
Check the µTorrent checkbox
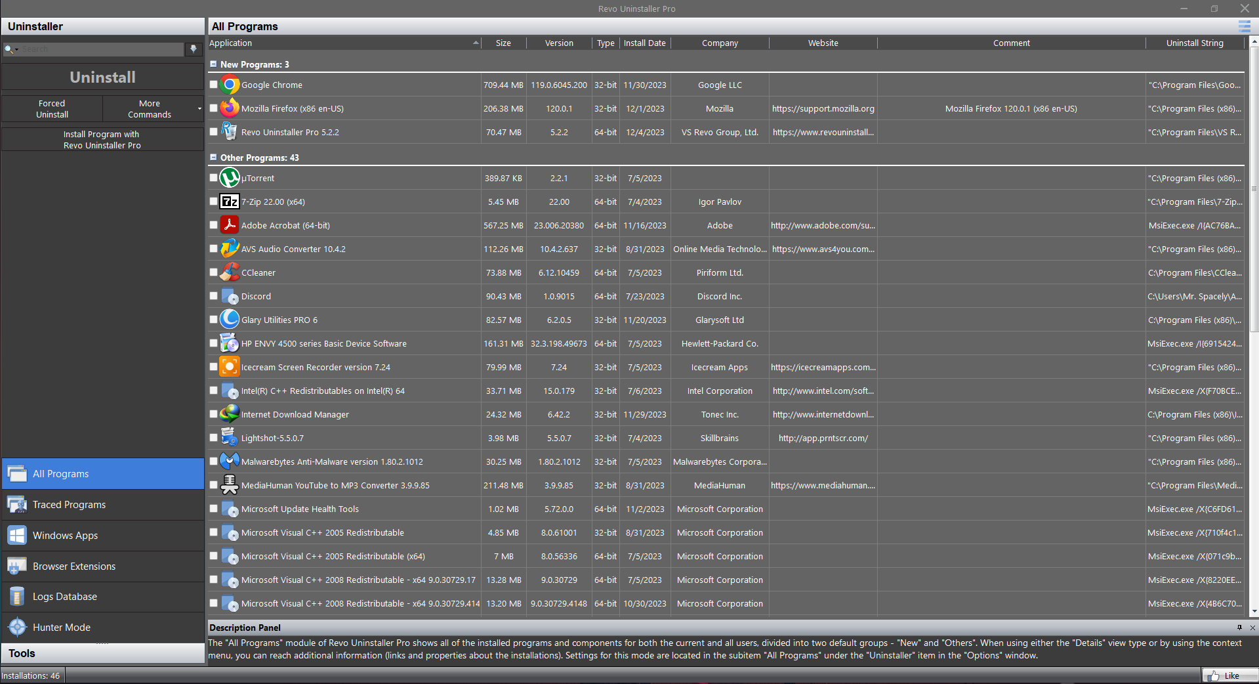[x=213, y=178]
